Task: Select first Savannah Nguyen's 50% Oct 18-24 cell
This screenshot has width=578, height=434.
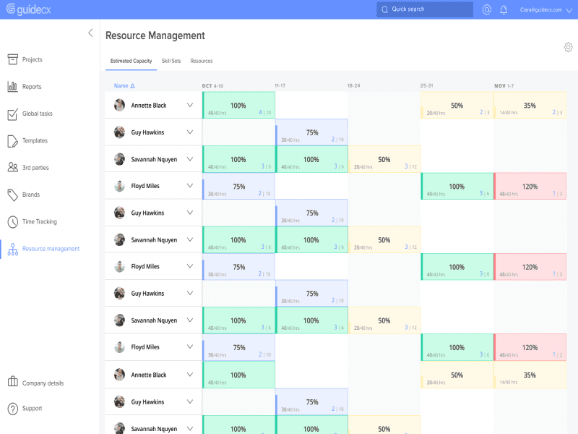Action: (384, 159)
